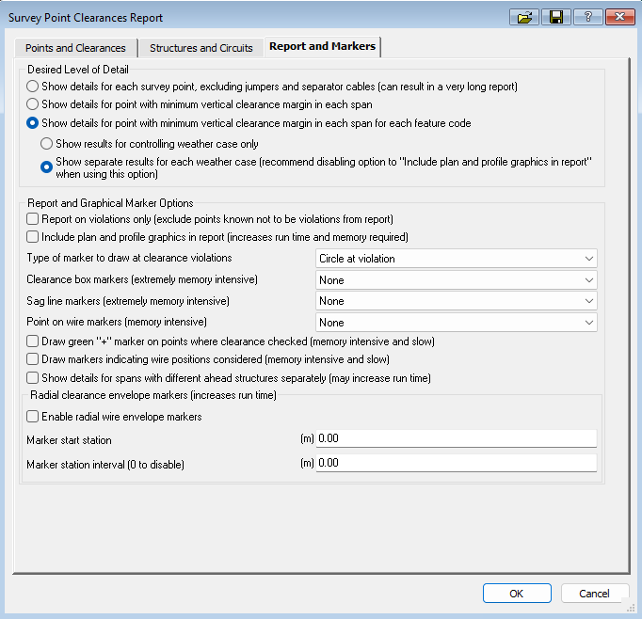The width and height of the screenshot is (642, 619).
Task: Click the dialog's corner resize grip
Action: pos(631,608)
